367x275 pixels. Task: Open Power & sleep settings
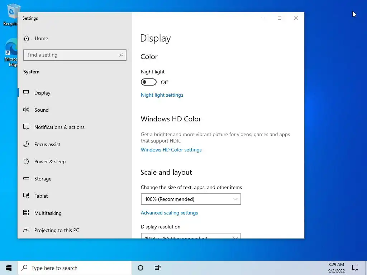(x=75, y=161)
